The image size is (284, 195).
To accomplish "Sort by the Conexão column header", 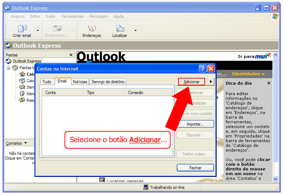I will 145,93.
